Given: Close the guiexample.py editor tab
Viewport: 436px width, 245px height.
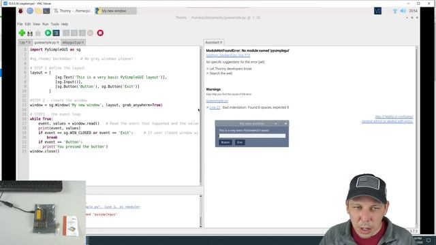Looking at the screenshot, I should click(x=58, y=42).
